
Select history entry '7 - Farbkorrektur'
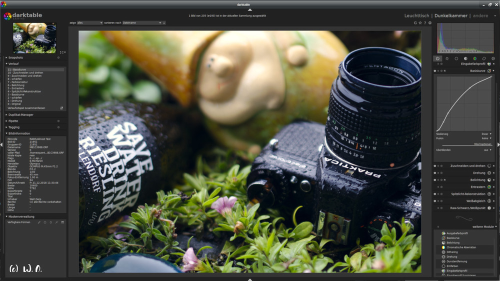(19, 82)
